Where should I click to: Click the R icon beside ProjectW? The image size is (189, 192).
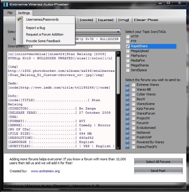coord(127,118)
